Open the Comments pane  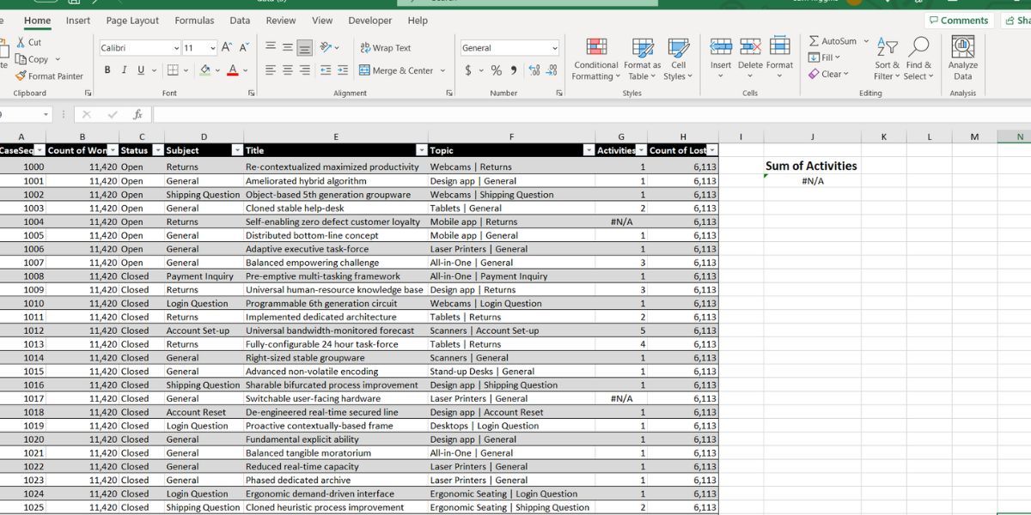click(x=958, y=21)
